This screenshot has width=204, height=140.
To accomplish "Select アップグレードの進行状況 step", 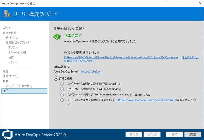I will tap(19, 86).
